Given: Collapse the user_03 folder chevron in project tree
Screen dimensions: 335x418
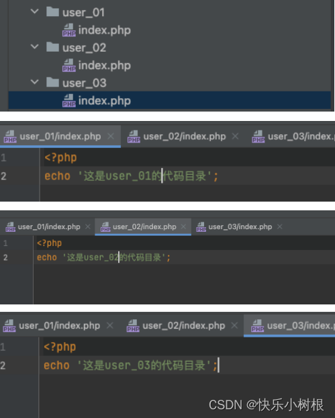Looking at the screenshot, I should 35,82.
